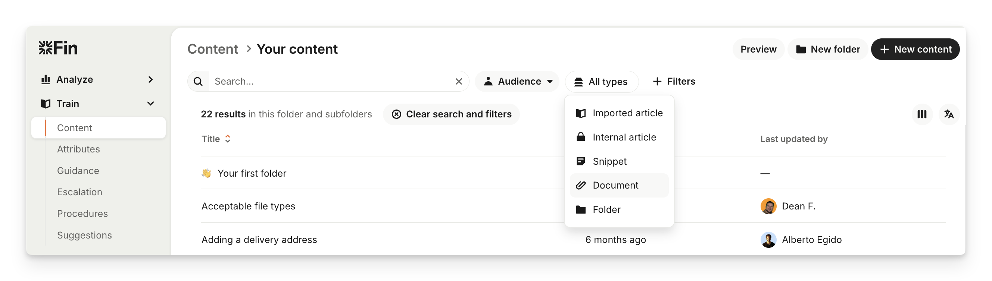Toggle the All types filter dropdown
Screen dimensions: 992x281
(601, 82)
